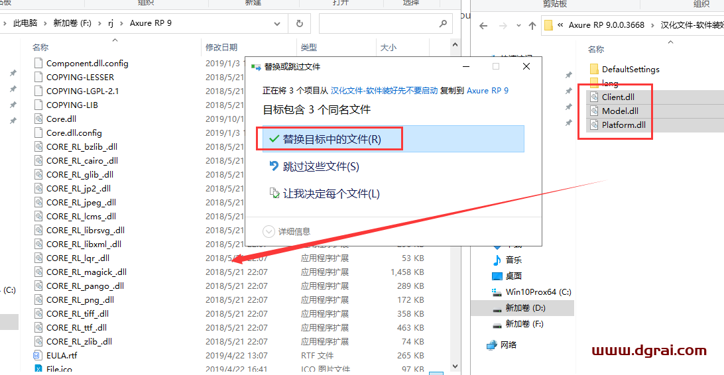Open Win10Prox64 (C:) drive in navigation pane

[538, 292]
